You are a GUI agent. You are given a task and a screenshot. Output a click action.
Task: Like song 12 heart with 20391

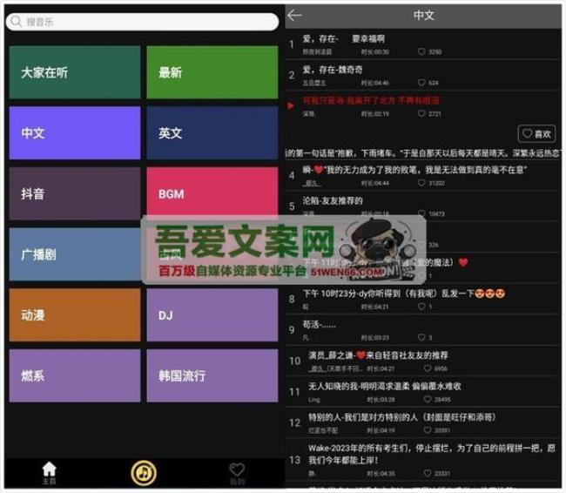tap(428, 430)
